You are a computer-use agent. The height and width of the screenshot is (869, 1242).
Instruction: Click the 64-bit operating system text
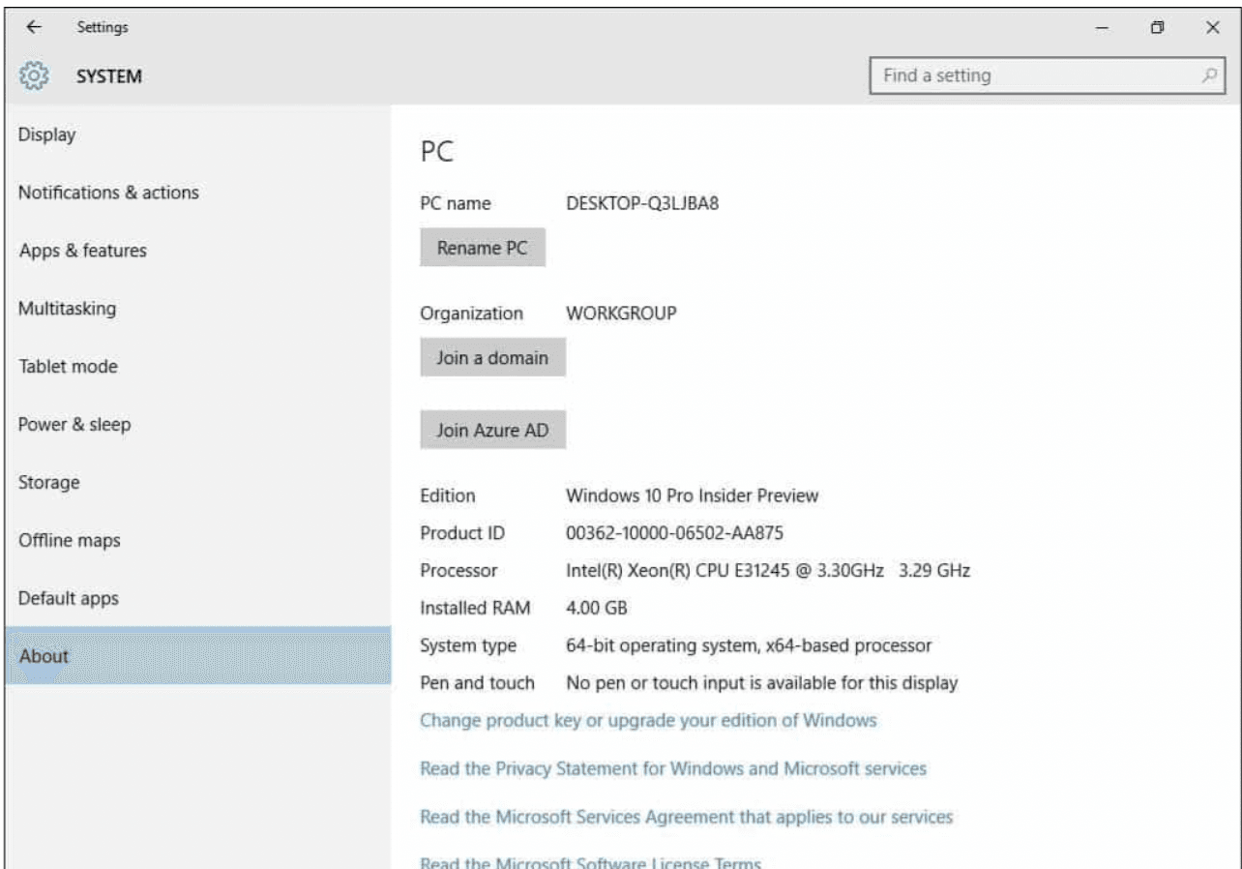coord(749,645)
